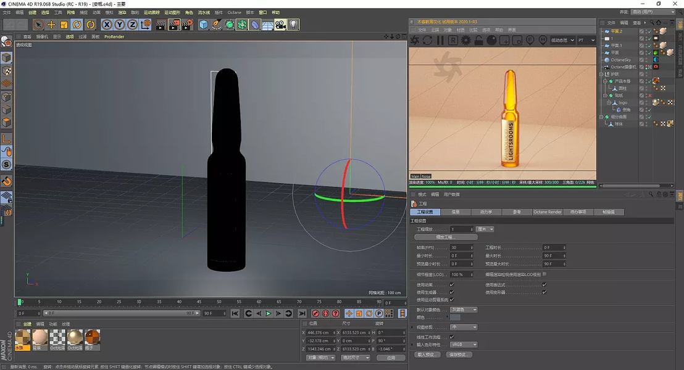Activate the Scale tool in top toolbar
Screen dimensions: 684x370
tap(64, 25)
